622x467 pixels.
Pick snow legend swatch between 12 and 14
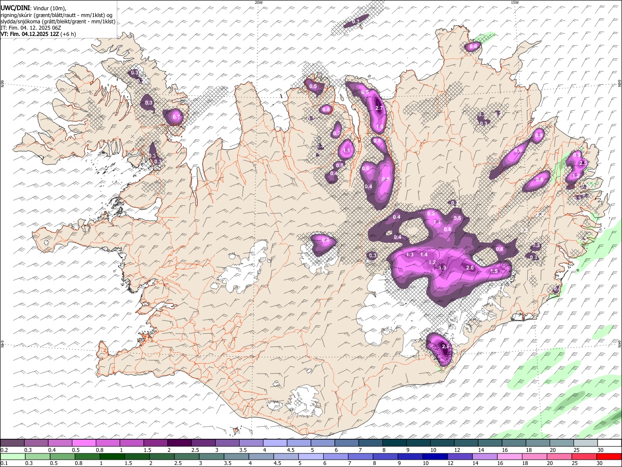click(466, 443)
